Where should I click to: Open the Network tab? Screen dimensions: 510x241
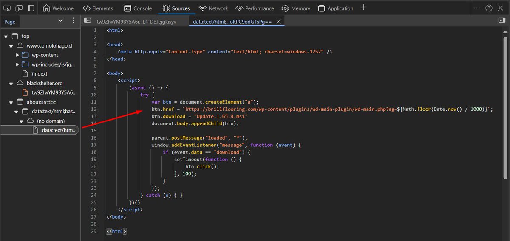pos(213,8)
